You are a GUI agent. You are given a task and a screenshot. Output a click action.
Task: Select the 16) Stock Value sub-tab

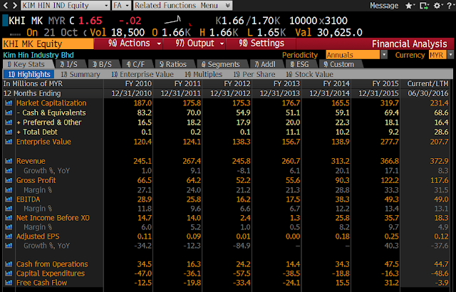click(309, 74)
